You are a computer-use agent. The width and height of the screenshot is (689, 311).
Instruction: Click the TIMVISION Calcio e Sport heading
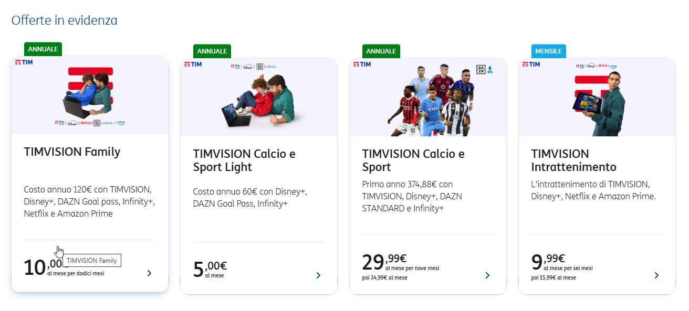click(413, 160)
